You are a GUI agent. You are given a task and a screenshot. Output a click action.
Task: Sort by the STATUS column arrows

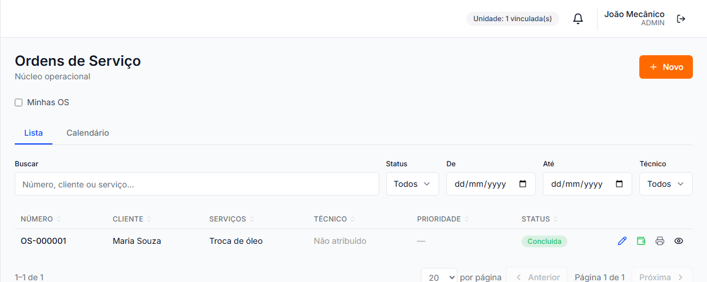(x=556, y=219)
